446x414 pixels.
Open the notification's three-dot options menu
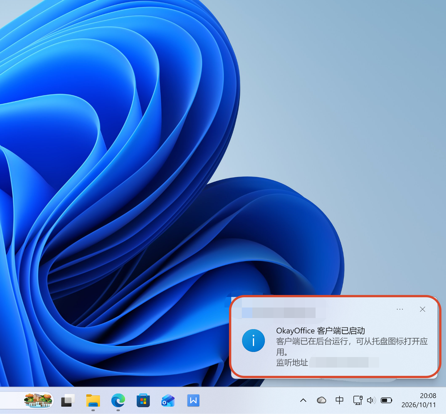tap(400, 309)
